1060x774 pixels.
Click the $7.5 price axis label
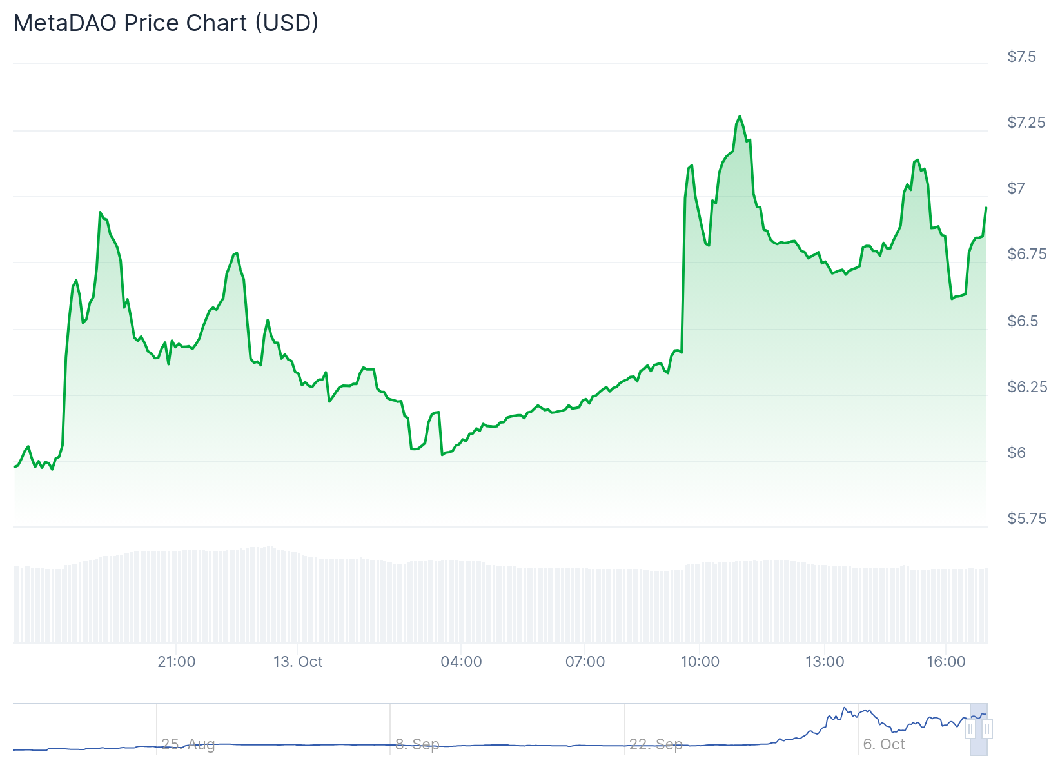click(1022, 57)
